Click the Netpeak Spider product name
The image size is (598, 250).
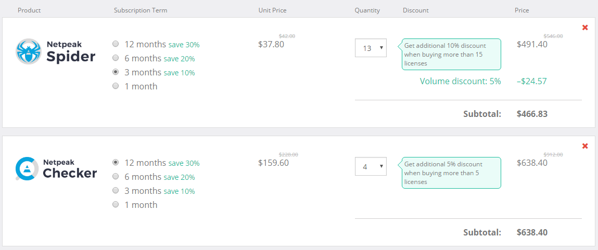pyautogui.click(x=71, y=52)
